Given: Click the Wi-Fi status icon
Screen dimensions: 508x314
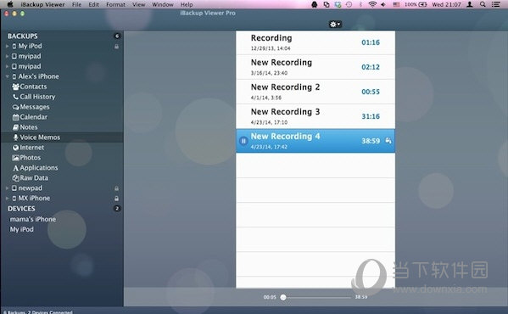Looking at the screenshot, I should tap(372, 4).
